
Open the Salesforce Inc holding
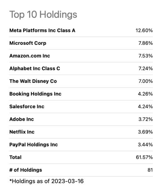coord(27,107)
